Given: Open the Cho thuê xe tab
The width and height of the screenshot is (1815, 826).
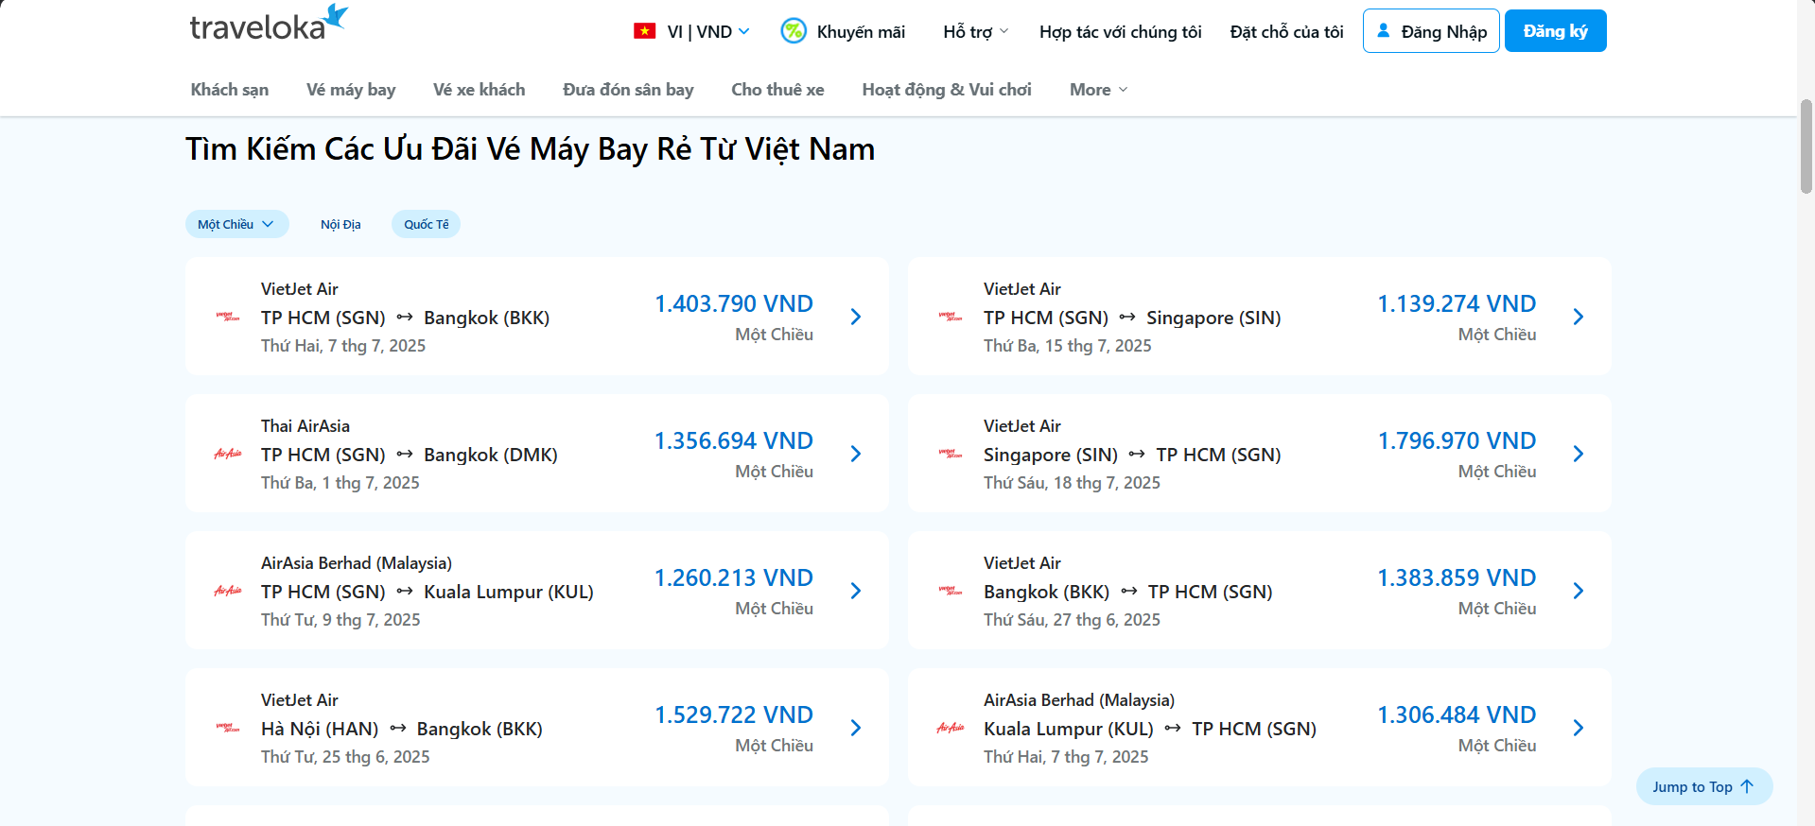Looking at the screenshot, I should point(777,90).
